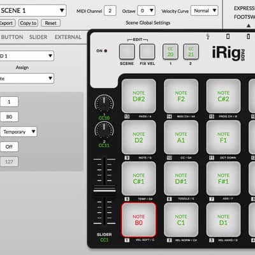Screen dimensions: 255x255
Task: Select the highlighted NOTE B0 pad
Action: 139,220
